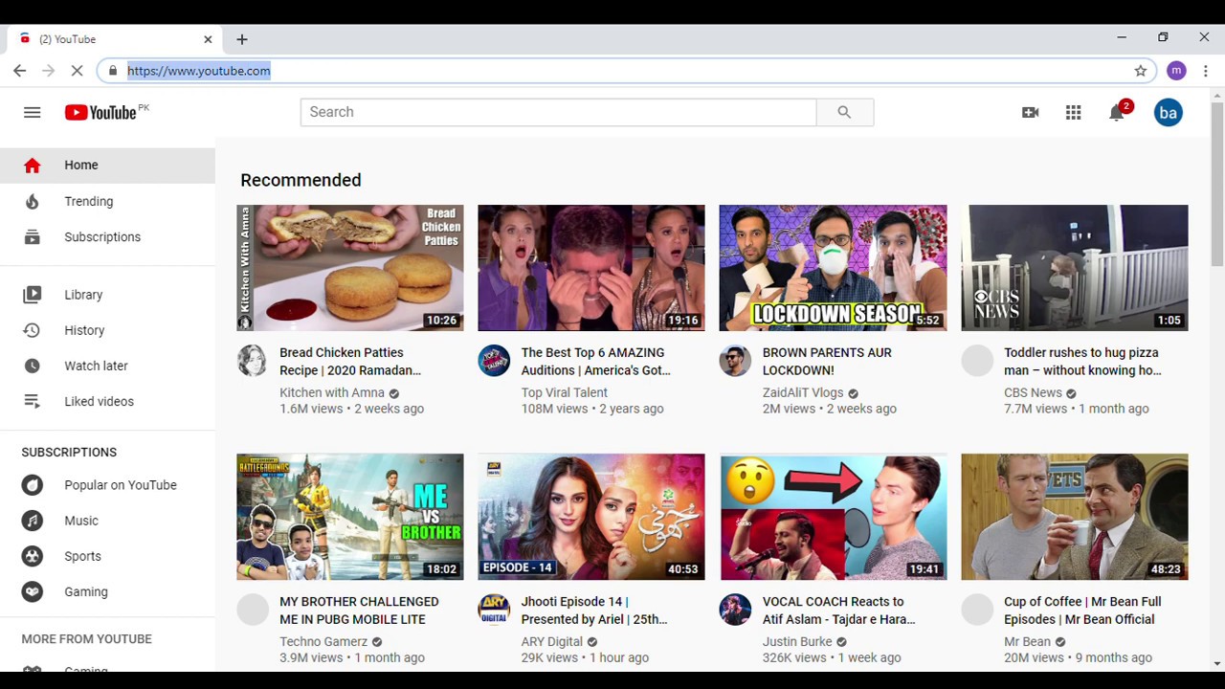This screenshot has height=689, width=1225.
Task: Click the page vertical scrollbar thumb
Action: tap(1217, 185)
